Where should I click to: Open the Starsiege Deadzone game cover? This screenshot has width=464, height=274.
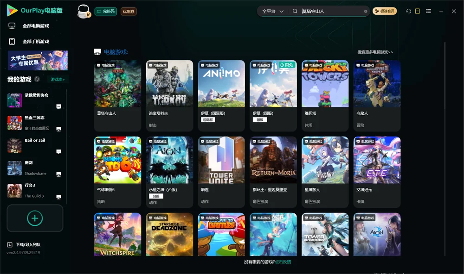[169, 235]
